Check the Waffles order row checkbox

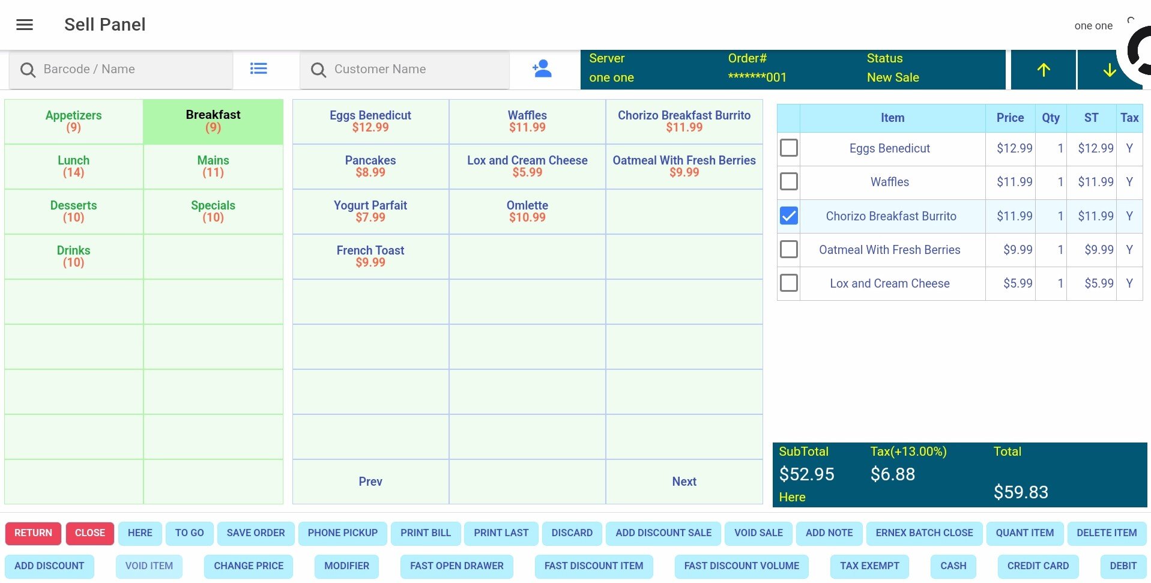coord(788,181)
